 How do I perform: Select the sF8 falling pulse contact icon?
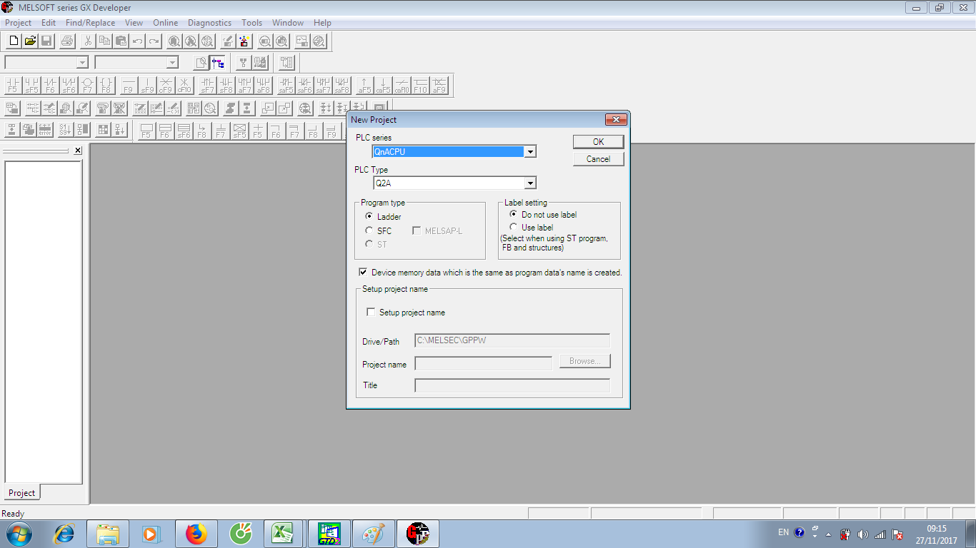coord(226,86)
